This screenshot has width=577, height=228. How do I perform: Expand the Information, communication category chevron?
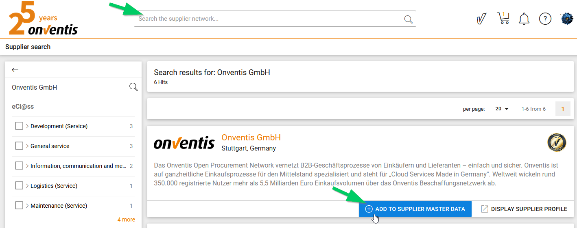click(27, 166)
